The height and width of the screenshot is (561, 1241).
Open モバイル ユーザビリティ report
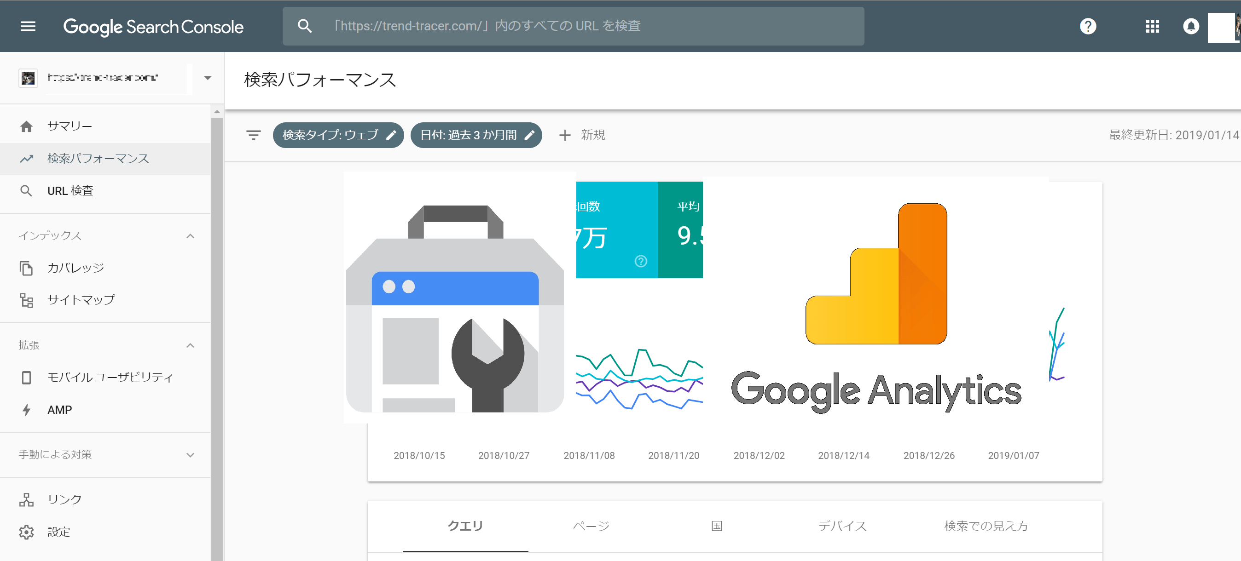105,378
